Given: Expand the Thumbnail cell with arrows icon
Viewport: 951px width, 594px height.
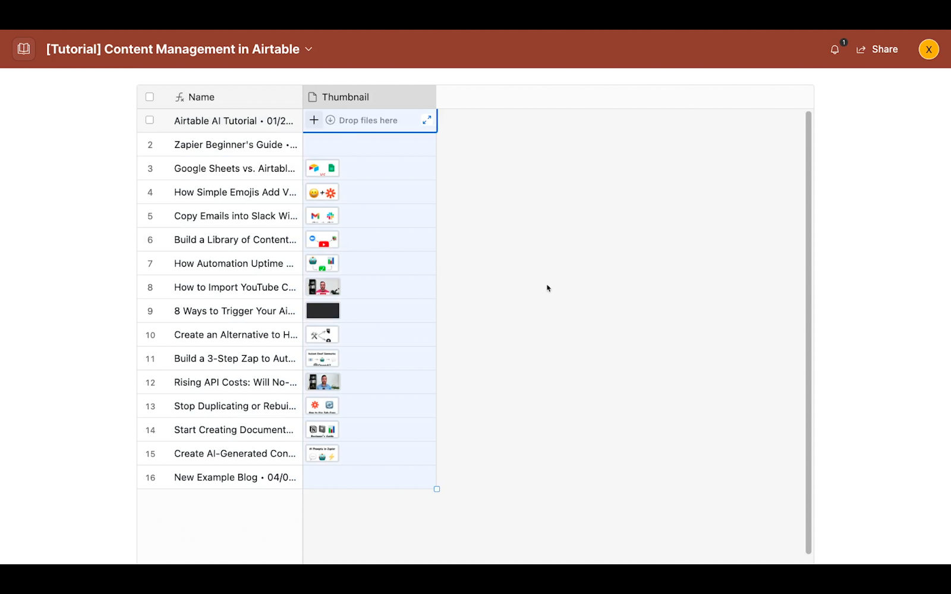Looking at the screenshot, I should 427,120.
